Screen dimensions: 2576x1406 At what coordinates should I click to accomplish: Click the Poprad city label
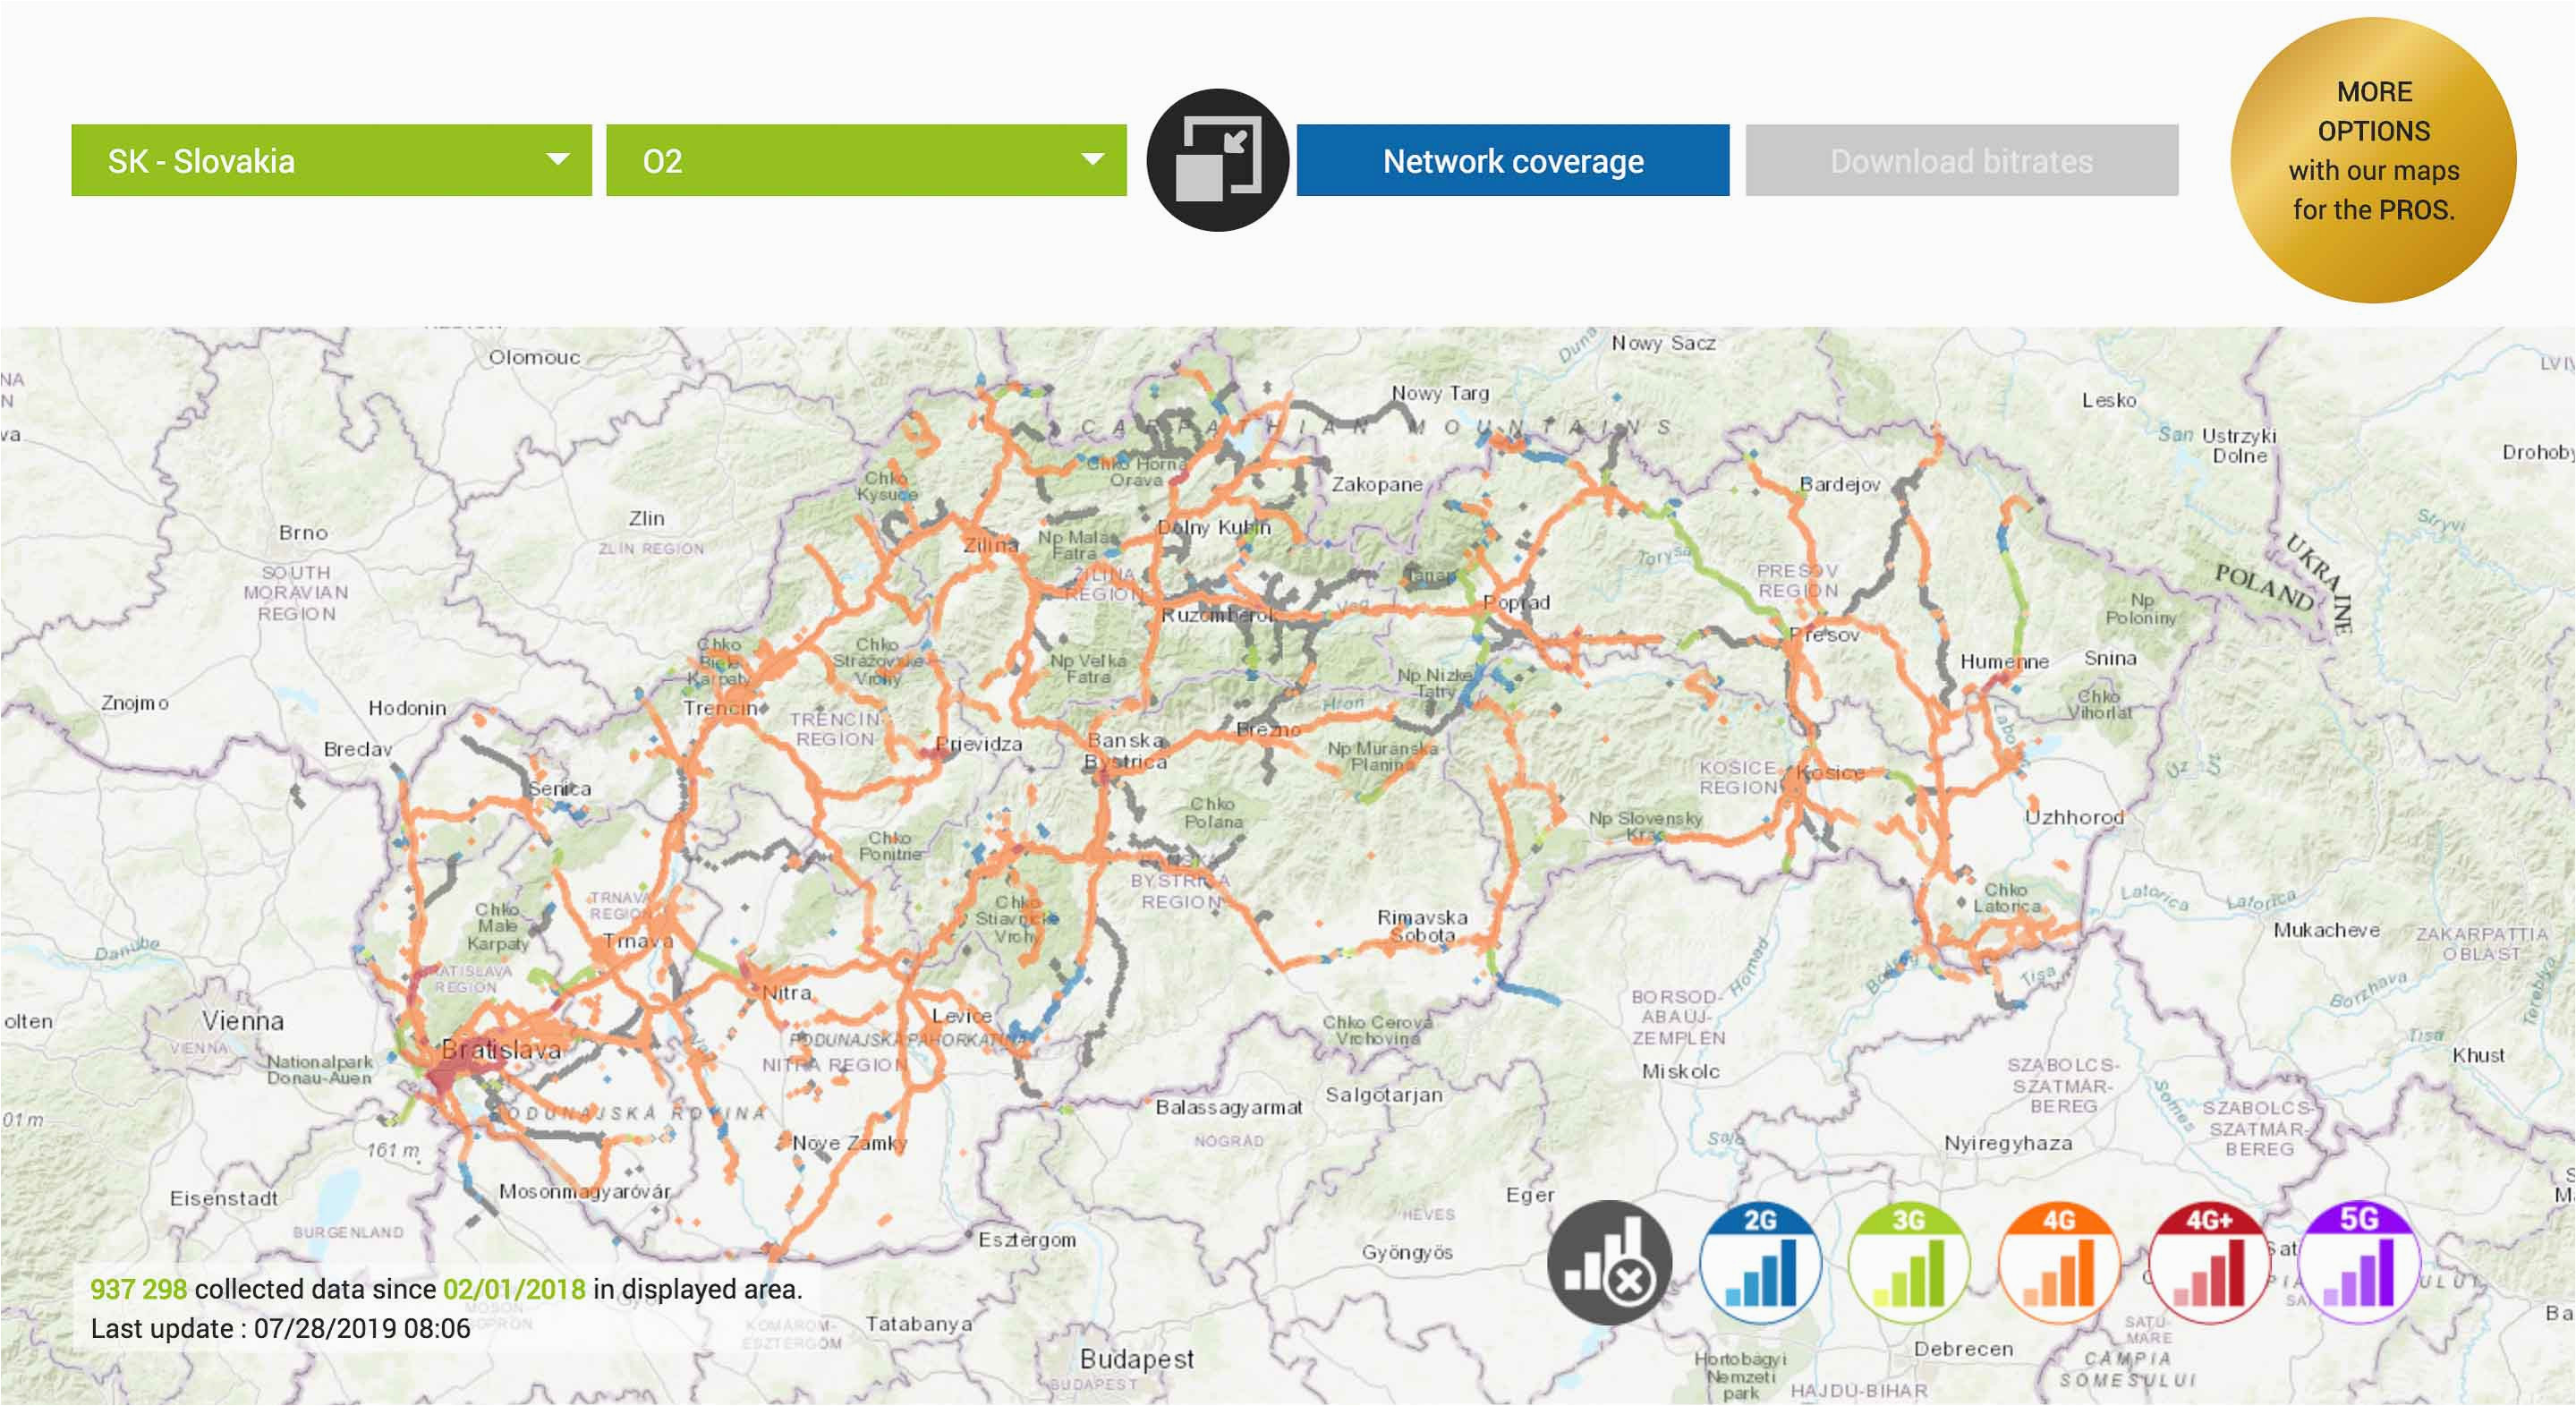(x=1516, y=602)
